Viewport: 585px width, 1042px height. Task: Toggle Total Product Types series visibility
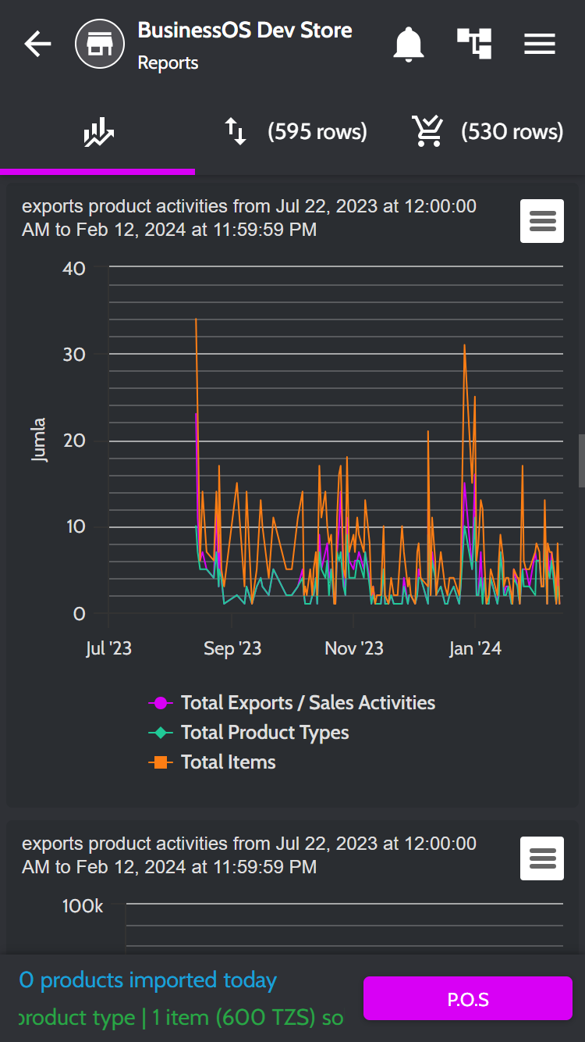264,733
